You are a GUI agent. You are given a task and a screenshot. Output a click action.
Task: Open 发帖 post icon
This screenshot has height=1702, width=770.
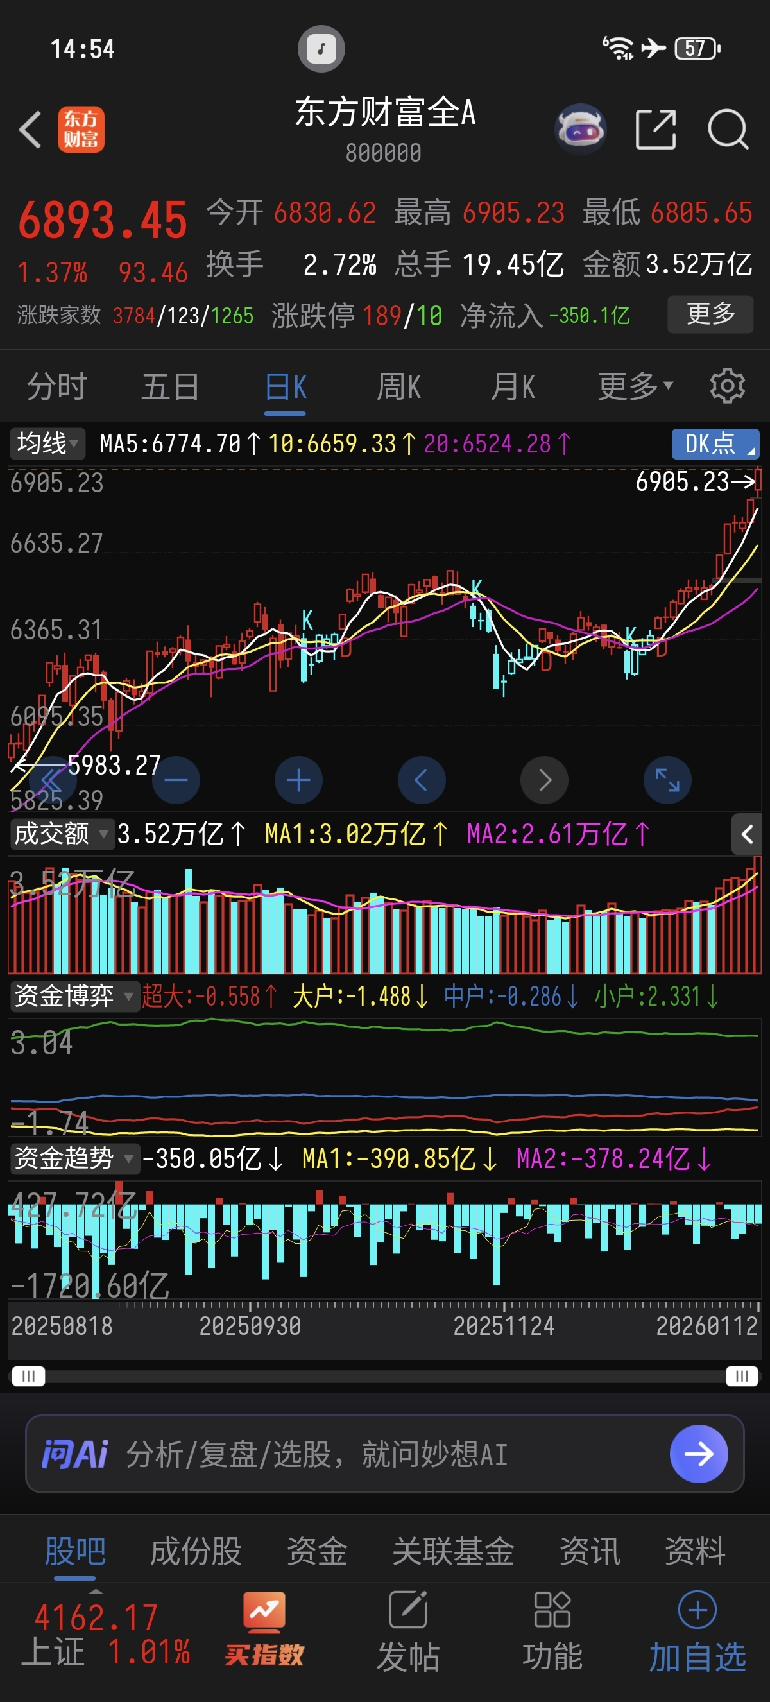[408, 1631]
